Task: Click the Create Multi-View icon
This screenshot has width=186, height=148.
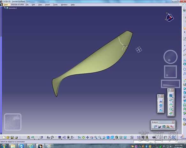Action: coord(108,137)
